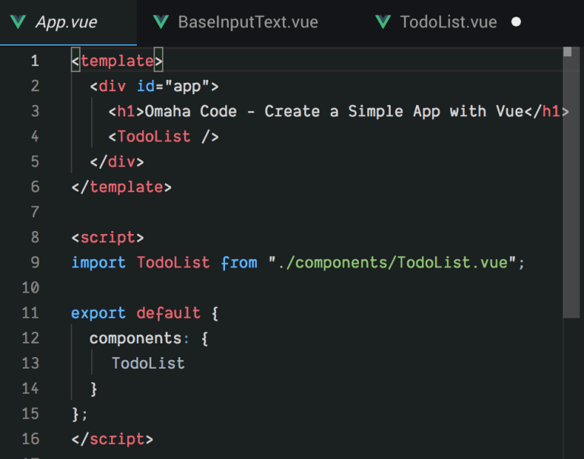Switch to the App.vue tab
Image resolution: width=584 pixels, height=459 pixels.
click(68, 22)
